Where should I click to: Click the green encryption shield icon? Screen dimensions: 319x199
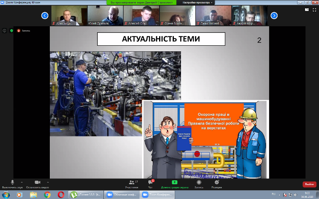pyautogui.click(x=11, y=30)
